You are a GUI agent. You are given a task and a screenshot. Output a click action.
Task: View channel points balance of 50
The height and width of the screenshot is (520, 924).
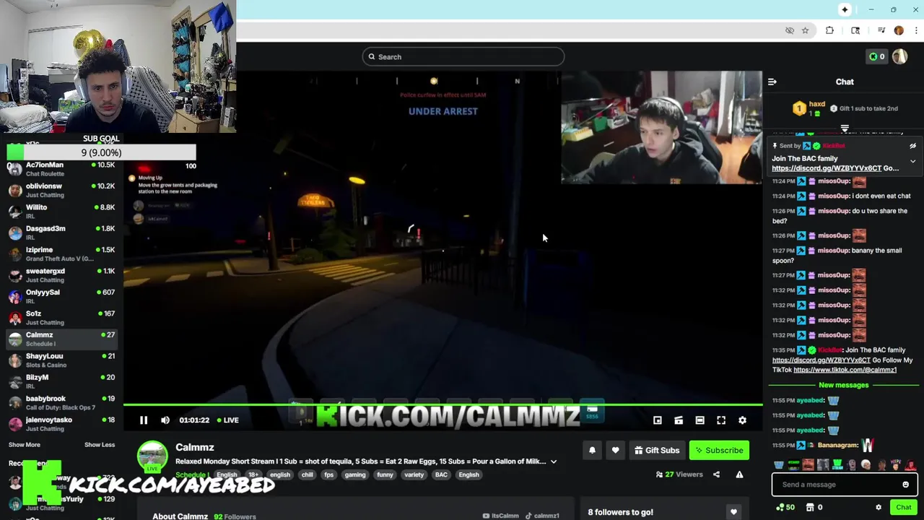(x=785, y=508)
